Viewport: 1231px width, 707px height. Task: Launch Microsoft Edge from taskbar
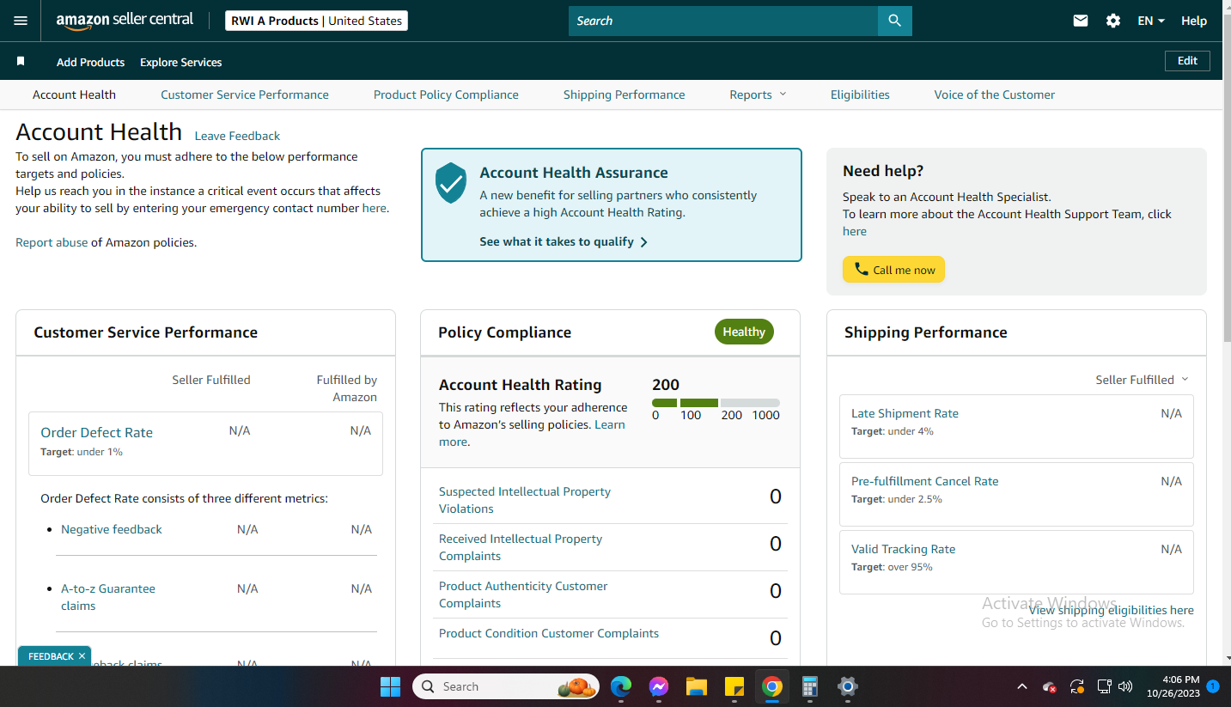click(621, 686)
